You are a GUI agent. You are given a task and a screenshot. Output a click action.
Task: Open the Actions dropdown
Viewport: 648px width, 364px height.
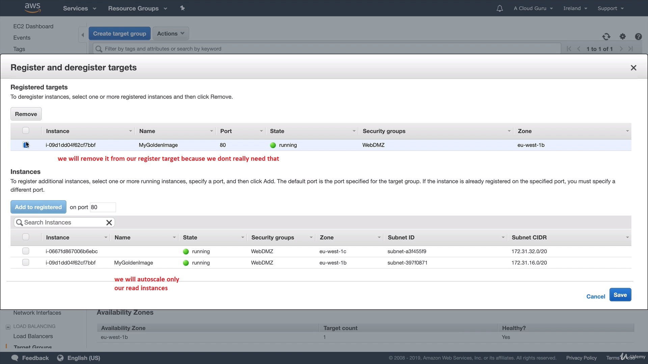[x=171, y=33]
